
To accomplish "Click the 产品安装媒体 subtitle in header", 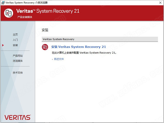I will tap(25, 17).
